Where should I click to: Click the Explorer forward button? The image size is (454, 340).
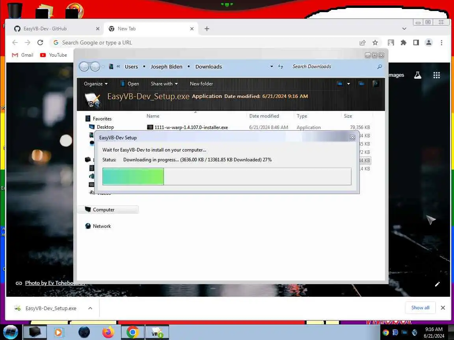95,67
